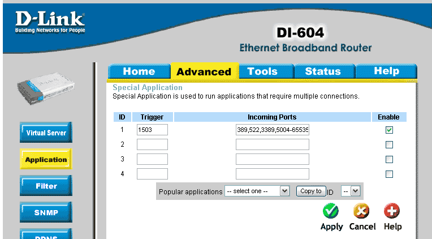Click the router device image
Viewport: 432px width, 239px height.
coord(46,88)
